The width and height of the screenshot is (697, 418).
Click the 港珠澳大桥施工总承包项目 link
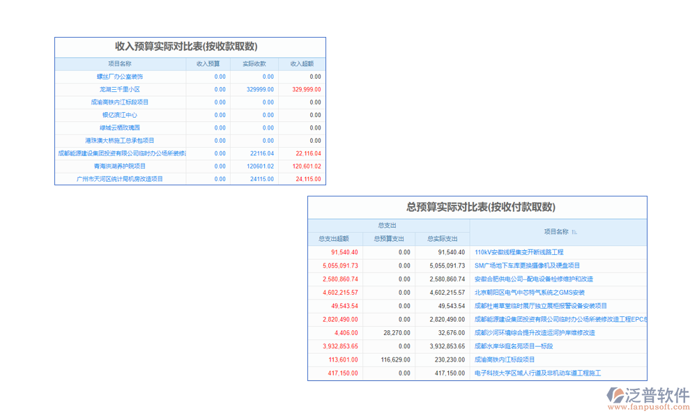tap(120, 140)
